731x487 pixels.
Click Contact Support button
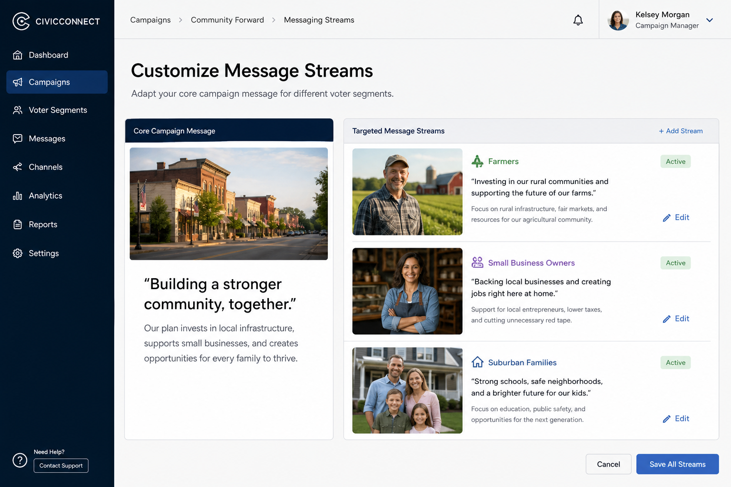(x=61, y=466)
